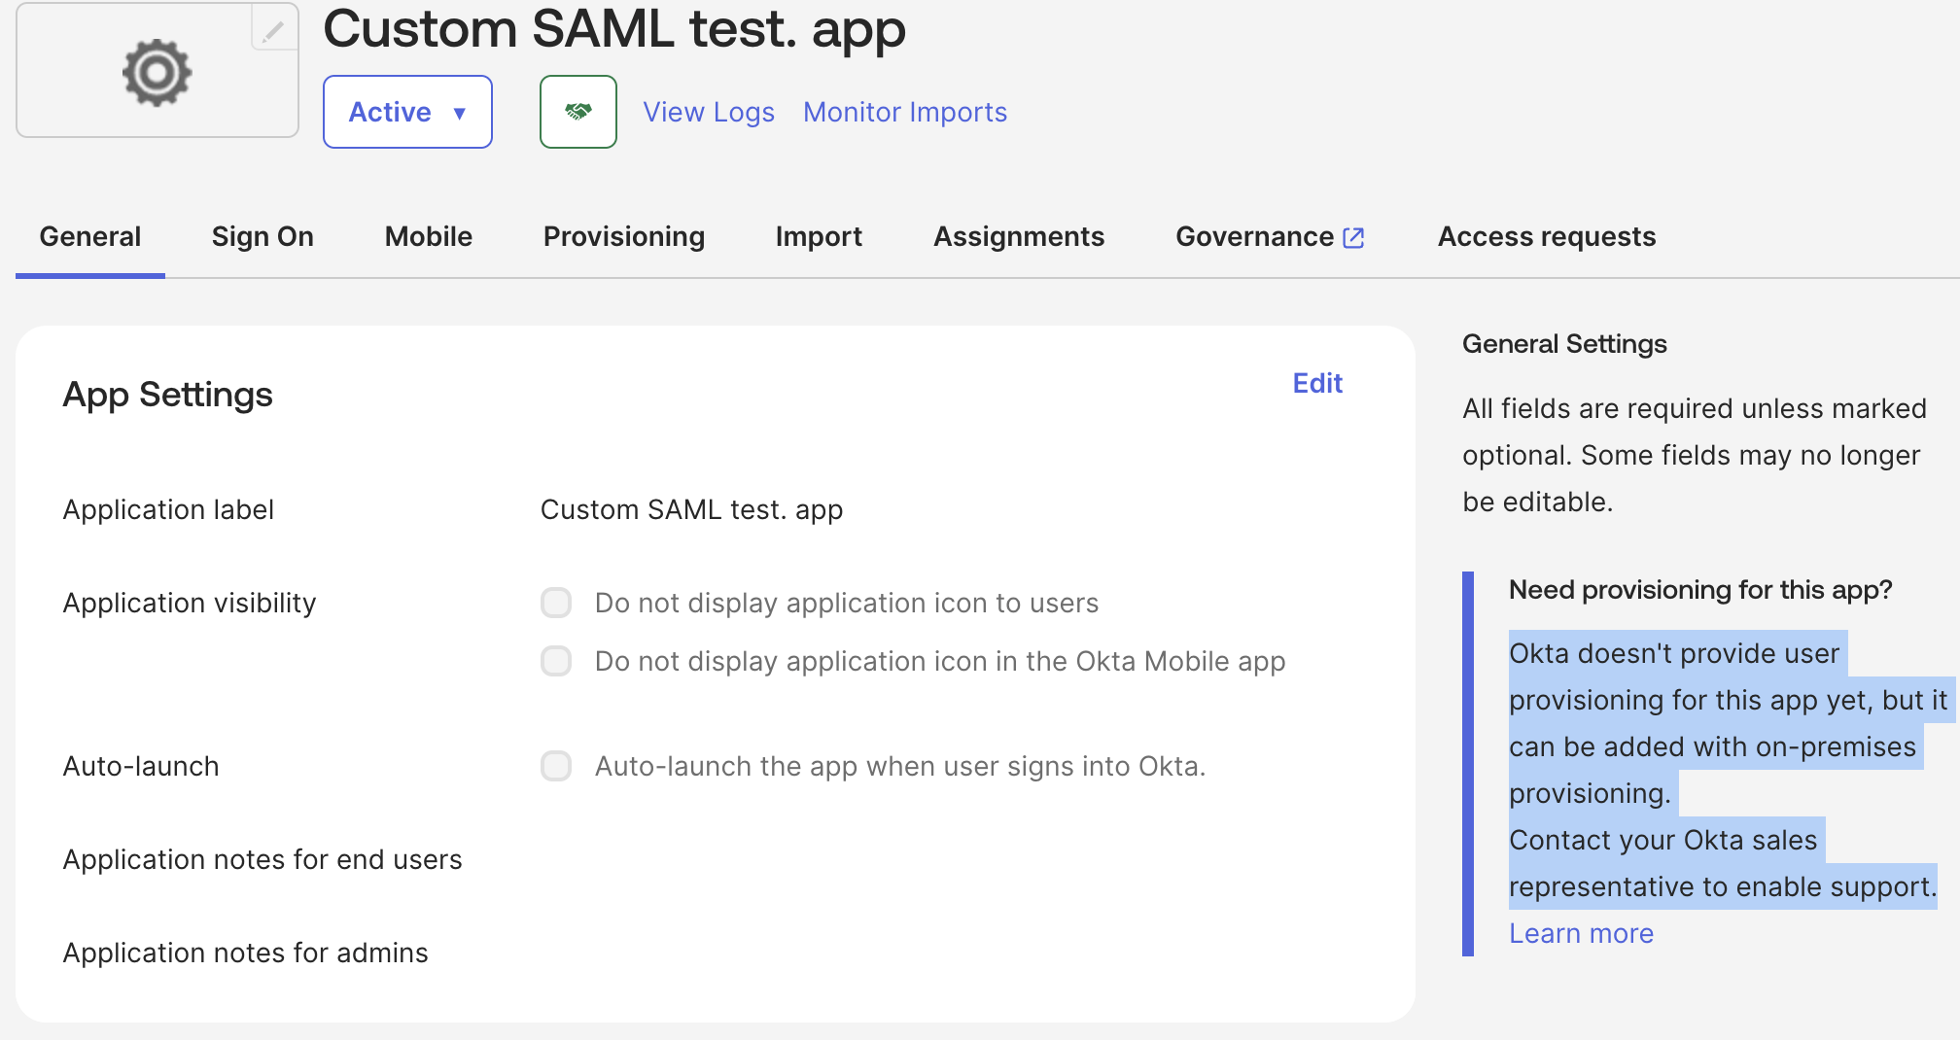The height and width of the screenshot is (1040, 1960).
Task: Open the Assignments tab
Action: (x=1019, y=236)
